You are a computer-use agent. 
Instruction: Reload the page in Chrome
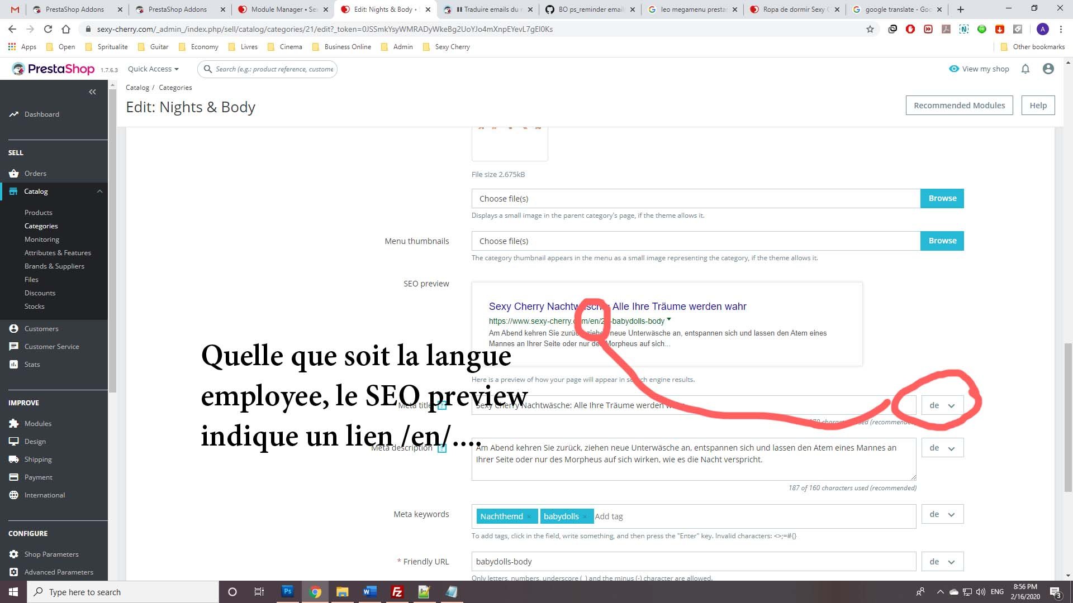[48, 29]
